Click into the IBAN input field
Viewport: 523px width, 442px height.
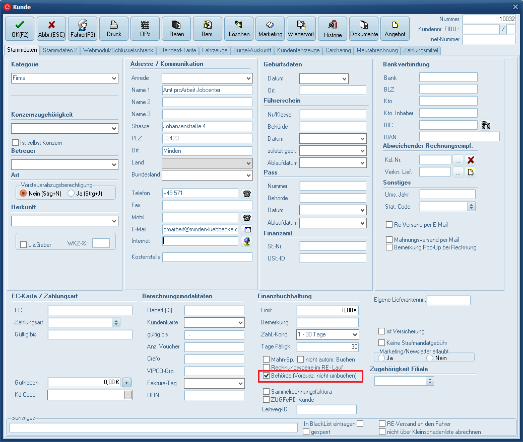(x=459, y=137)
